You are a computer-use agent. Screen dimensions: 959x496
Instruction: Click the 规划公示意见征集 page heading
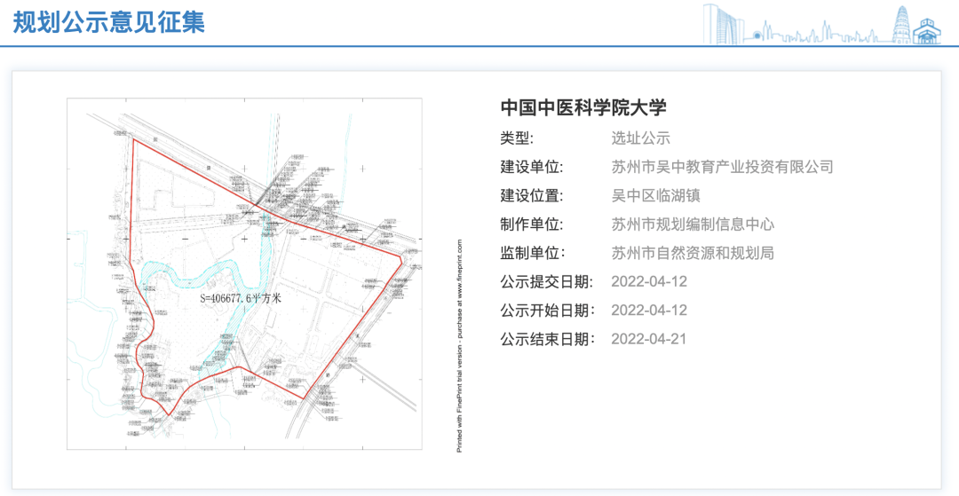110,22
